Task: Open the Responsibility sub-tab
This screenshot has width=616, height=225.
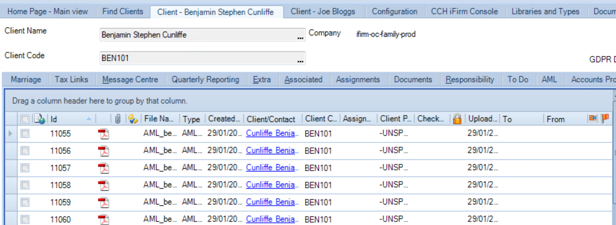Action: [470, 79]
